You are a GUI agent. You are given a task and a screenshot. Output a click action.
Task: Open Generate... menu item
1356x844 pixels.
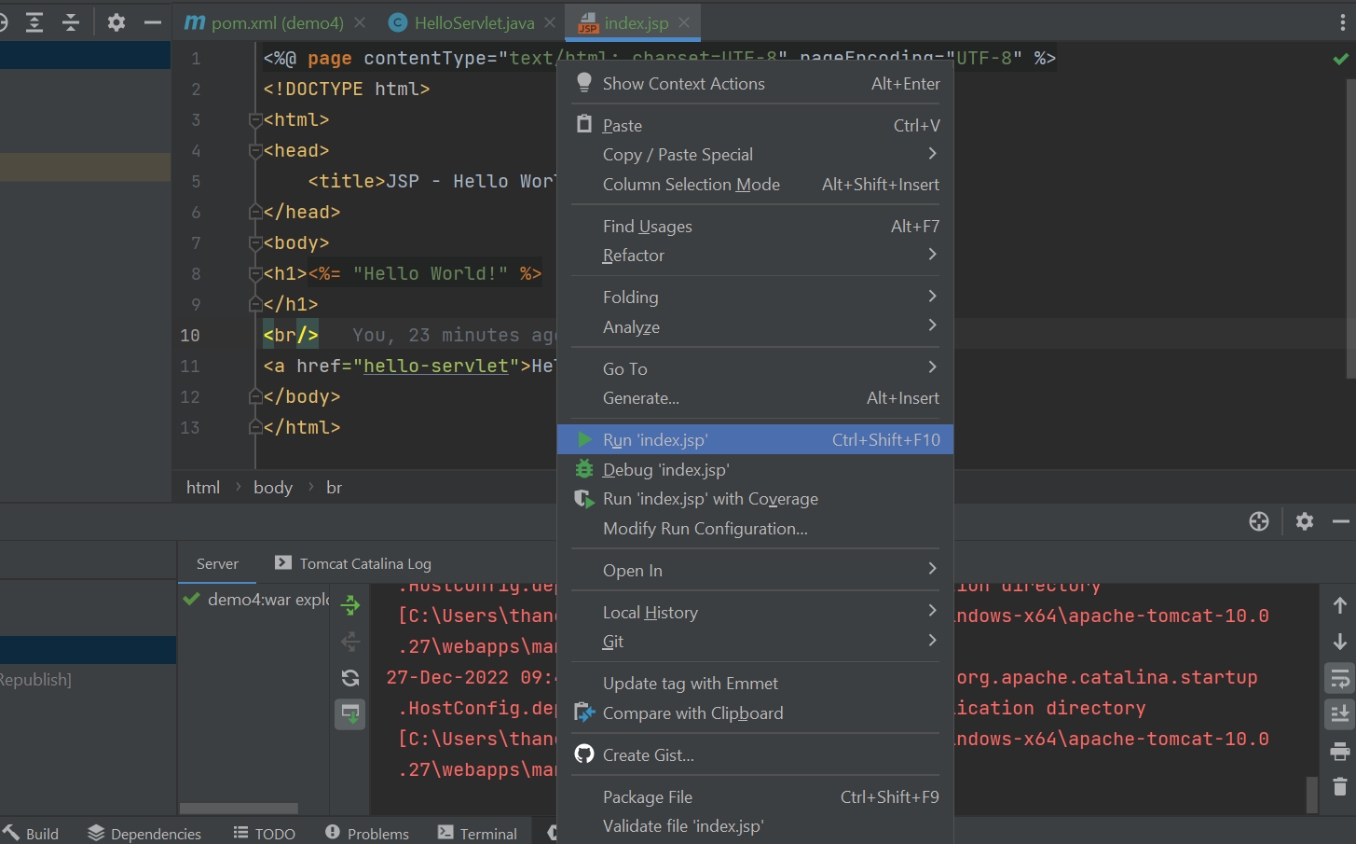point(755,398)
